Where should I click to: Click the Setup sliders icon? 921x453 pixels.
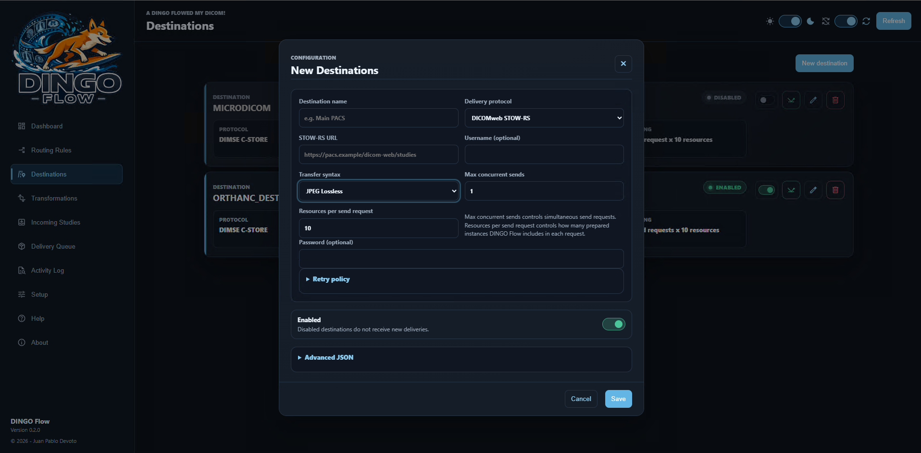(22, 294)
